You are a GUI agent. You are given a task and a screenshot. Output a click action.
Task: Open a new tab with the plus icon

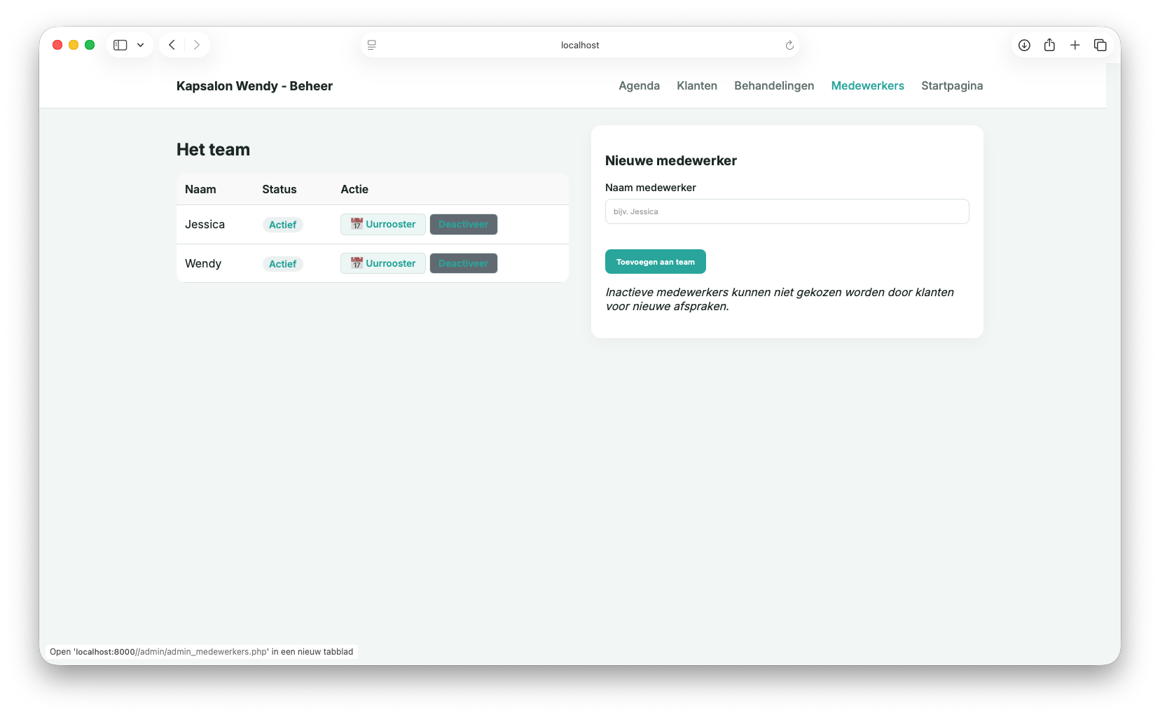pyautogui.click(x=1075, y=45)
